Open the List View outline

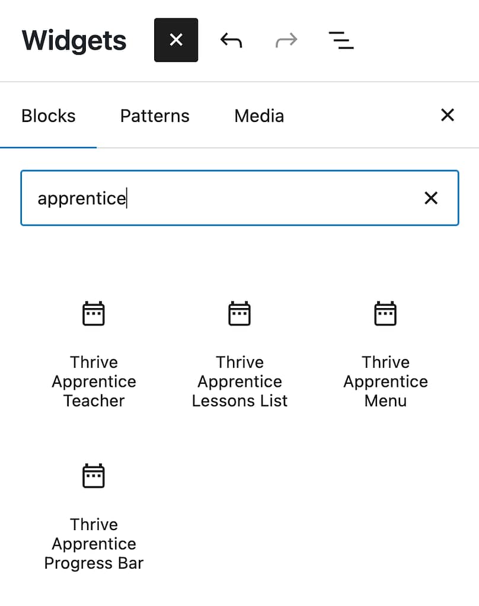[x=341, y=40]
